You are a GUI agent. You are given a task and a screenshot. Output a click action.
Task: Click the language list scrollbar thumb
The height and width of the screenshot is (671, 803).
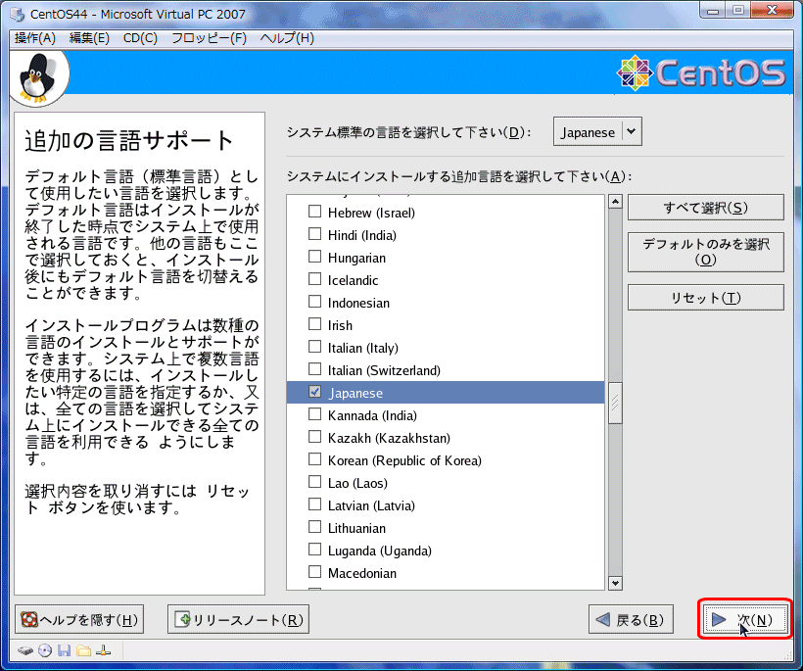(x=615, y=404)
